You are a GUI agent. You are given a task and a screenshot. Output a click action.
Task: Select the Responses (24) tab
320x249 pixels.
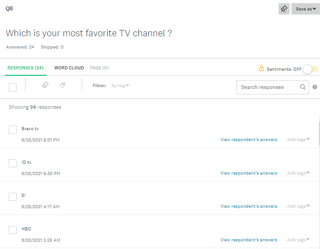(25, 68)
